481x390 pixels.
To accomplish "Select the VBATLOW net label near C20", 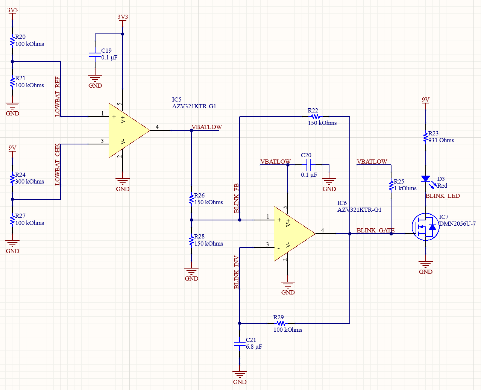I will pos(276,161).
